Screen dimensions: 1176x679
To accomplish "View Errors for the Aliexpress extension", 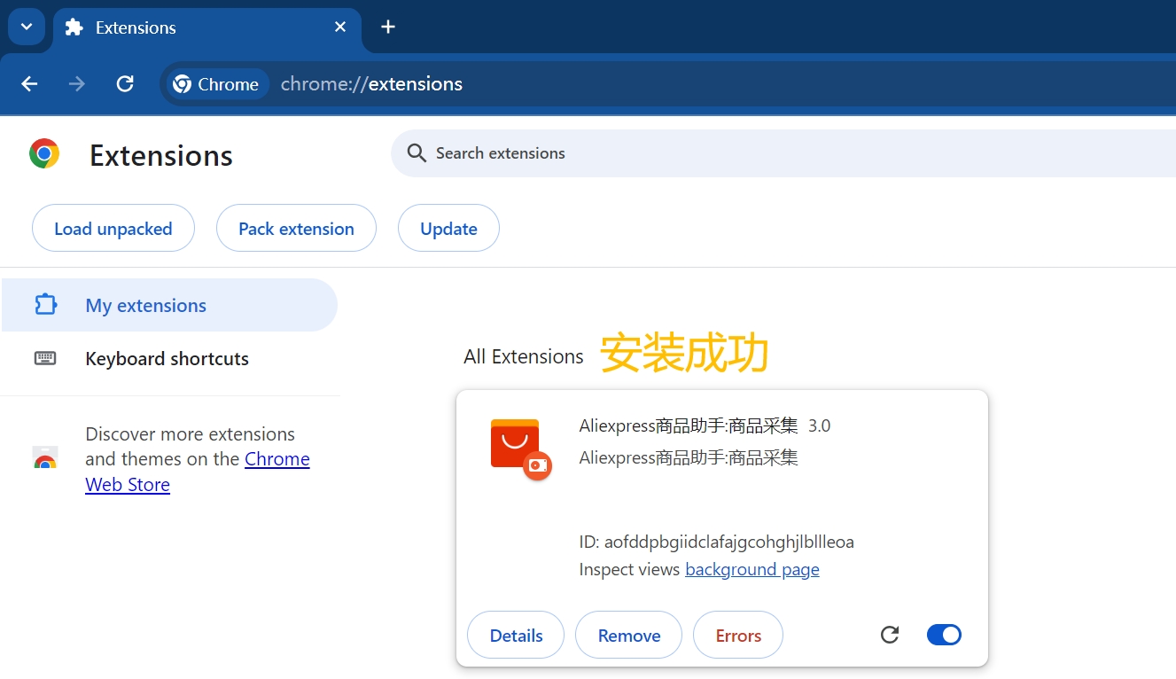I will point(738,635).
